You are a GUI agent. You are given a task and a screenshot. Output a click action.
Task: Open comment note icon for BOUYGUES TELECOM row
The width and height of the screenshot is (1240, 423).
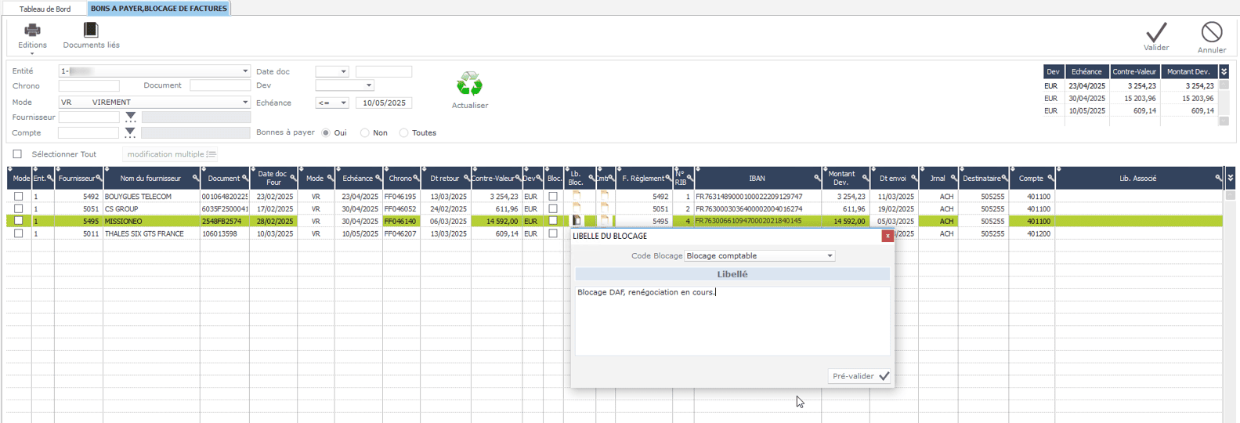click(605, 197)
